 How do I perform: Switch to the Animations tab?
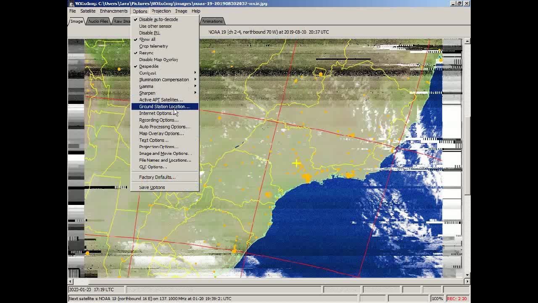(212, 21)
